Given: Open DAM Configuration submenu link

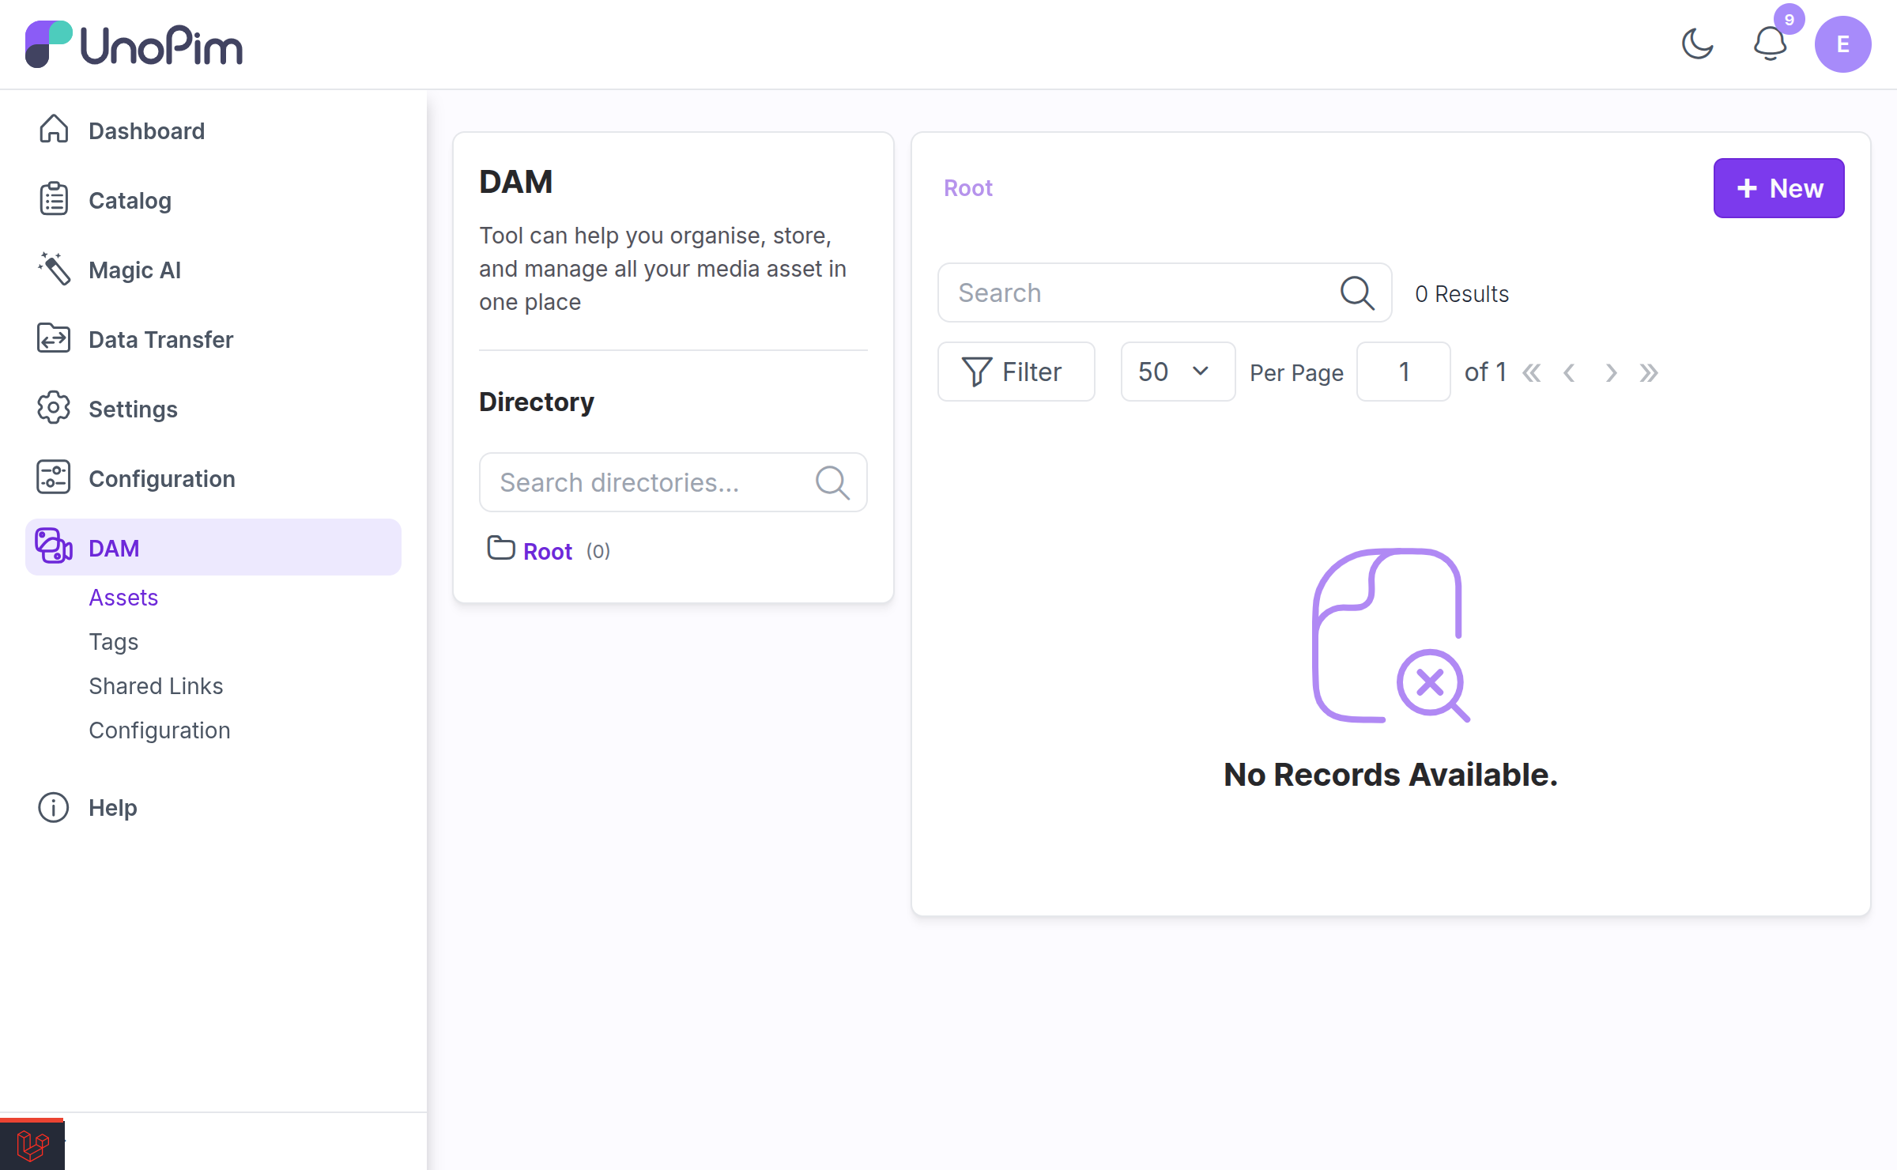Looking at the screenshot, I should 160,730.
